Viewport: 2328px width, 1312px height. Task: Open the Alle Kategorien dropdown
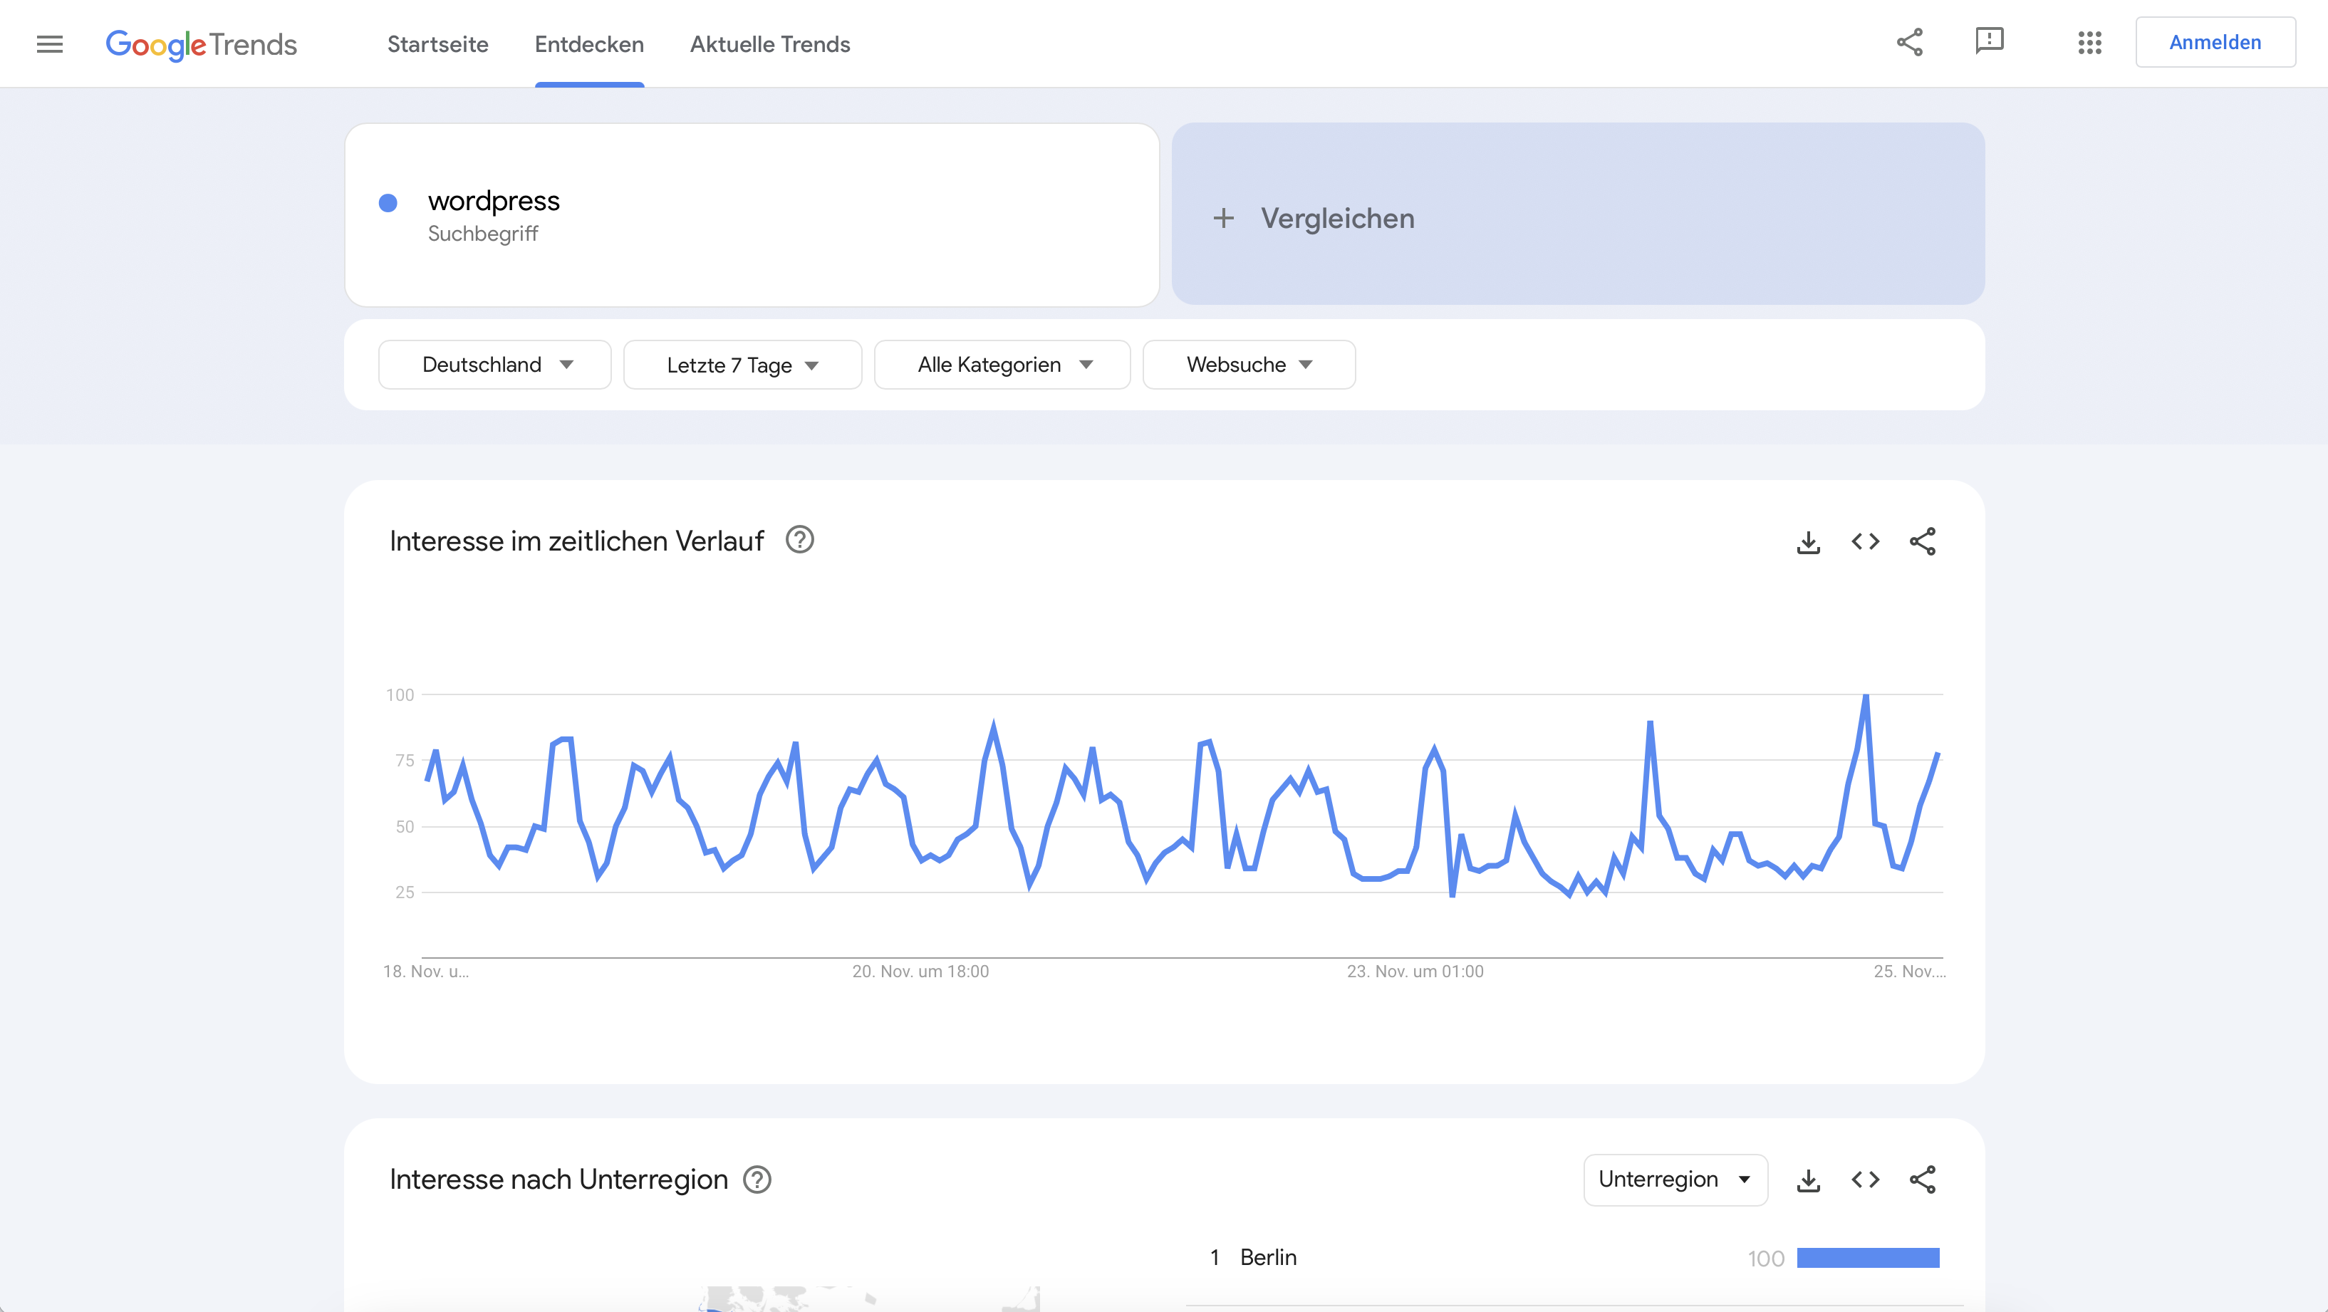pos(1002,365)
